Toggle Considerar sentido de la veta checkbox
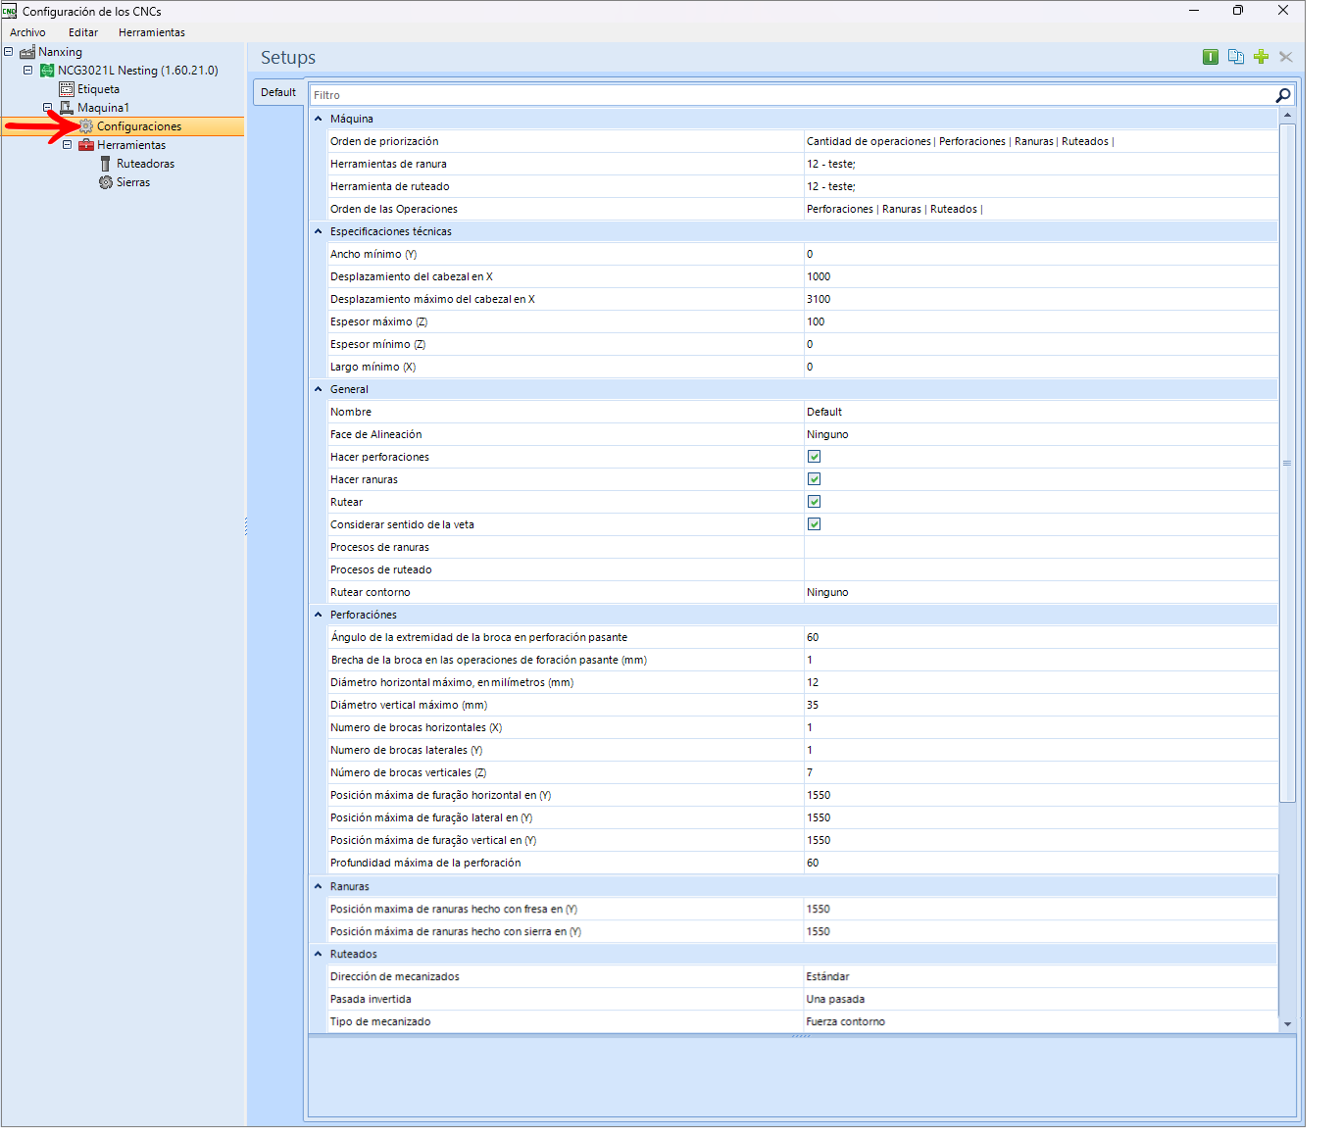This screenshot has width=1342, height=1137. pyautogui.click(x=814, y=524)
